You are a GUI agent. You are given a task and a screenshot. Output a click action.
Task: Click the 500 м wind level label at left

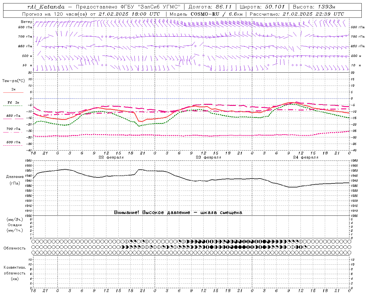(x=27, y=56)
